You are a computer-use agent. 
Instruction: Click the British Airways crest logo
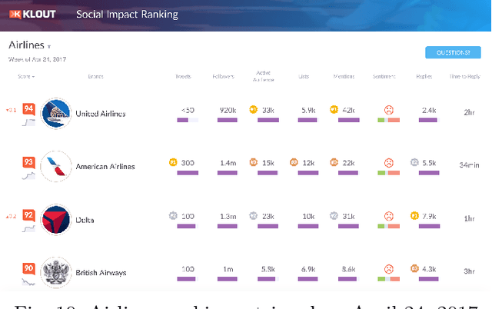(55, 271)
